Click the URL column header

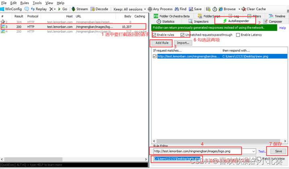(95, 16)
